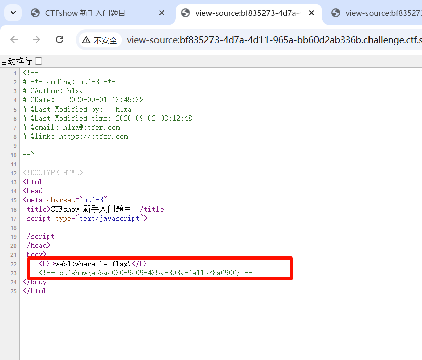
Task: Click the view-source URL address bar
Action: (273, 40)
